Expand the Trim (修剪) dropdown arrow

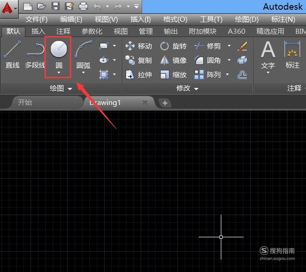coord(229,46)
